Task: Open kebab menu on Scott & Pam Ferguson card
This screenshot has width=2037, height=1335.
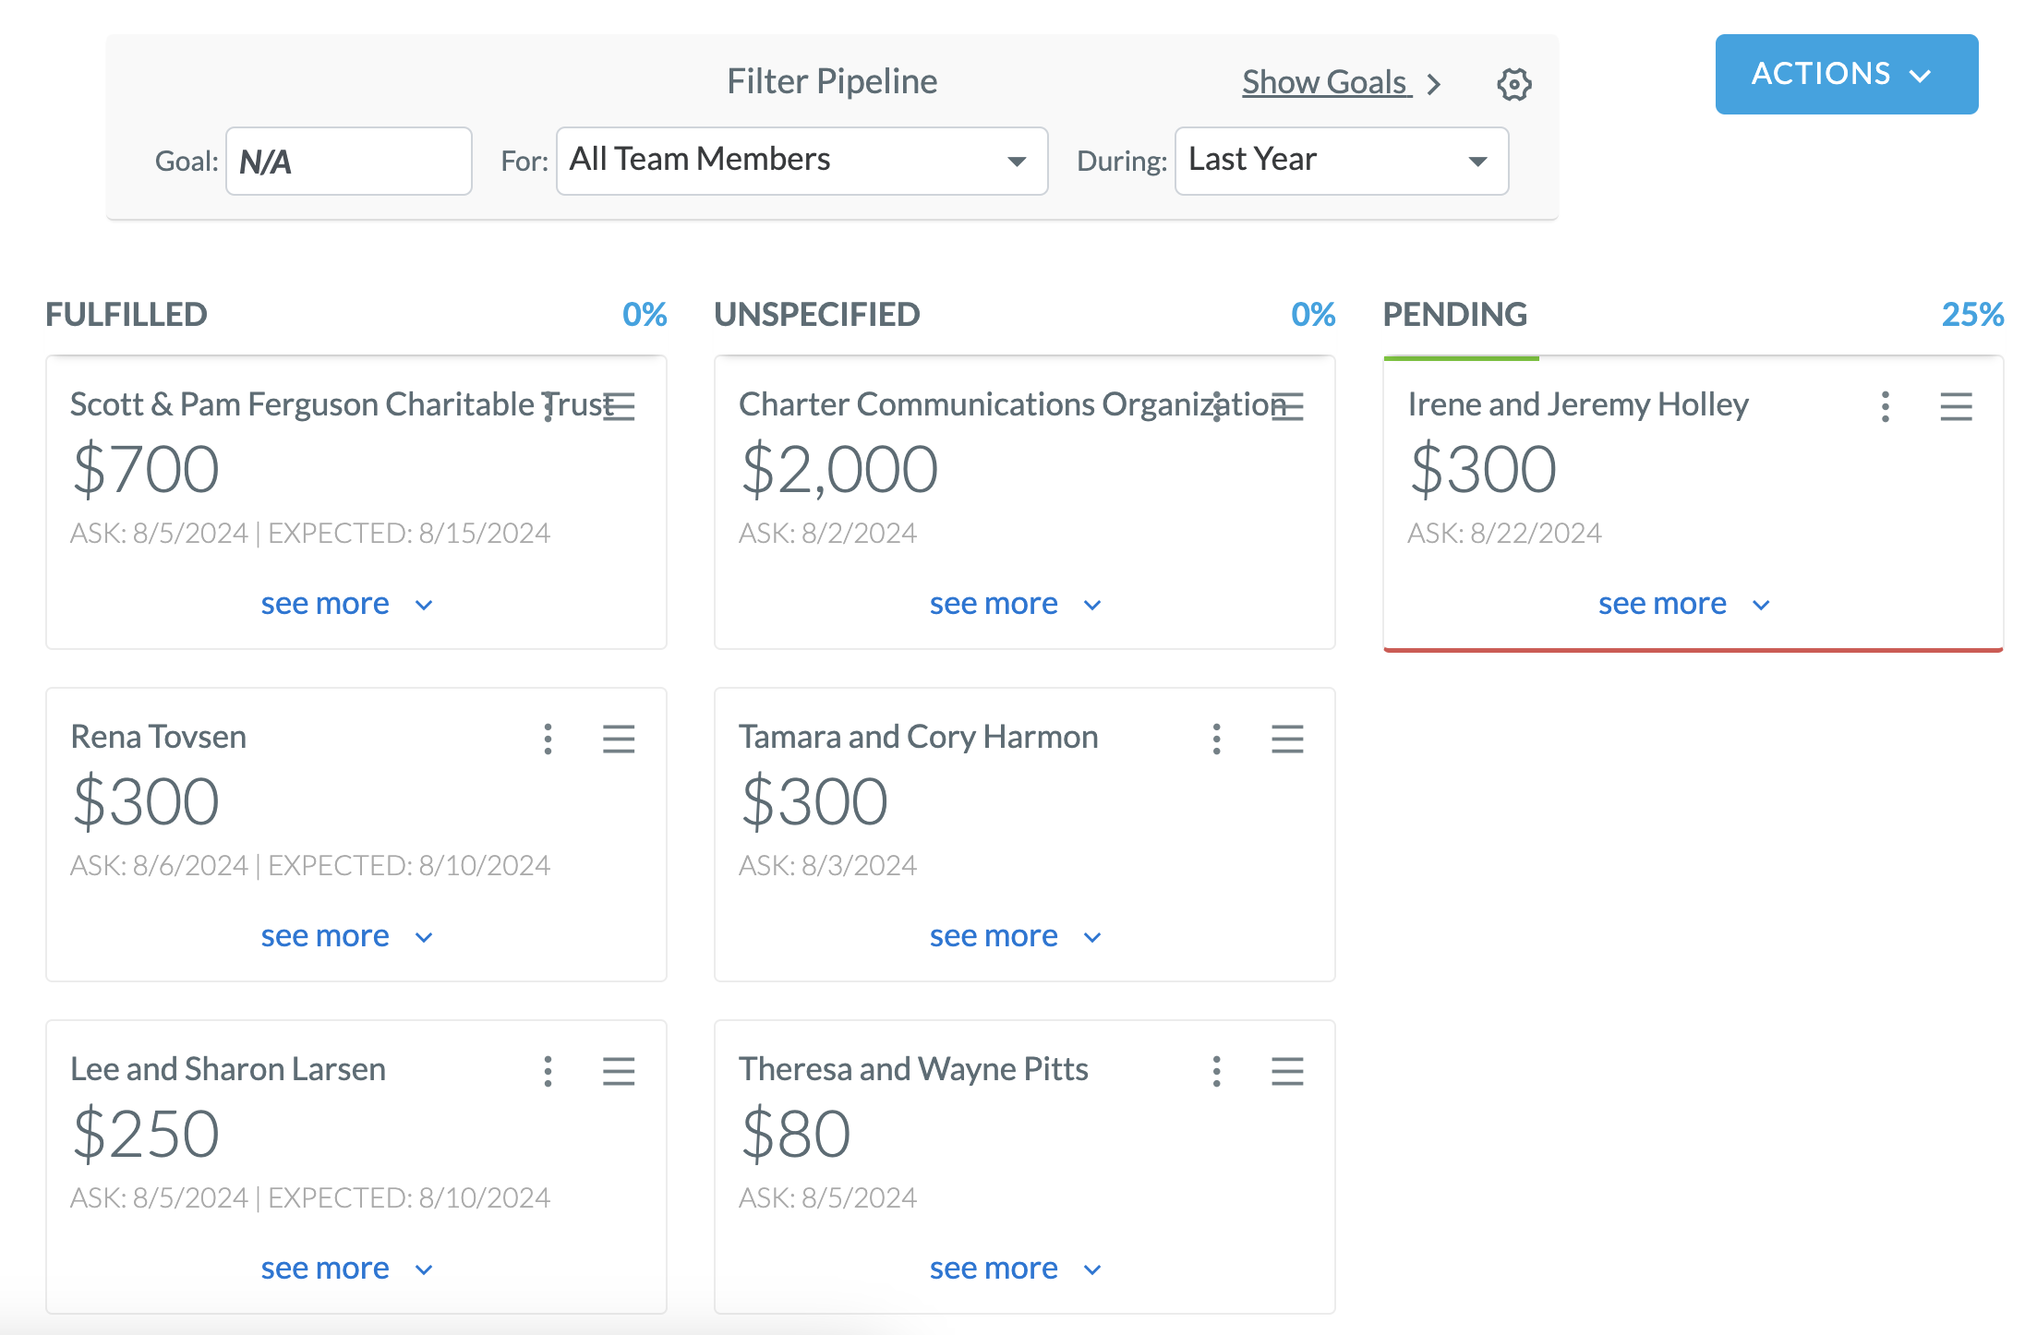Action: coord(548,406)
